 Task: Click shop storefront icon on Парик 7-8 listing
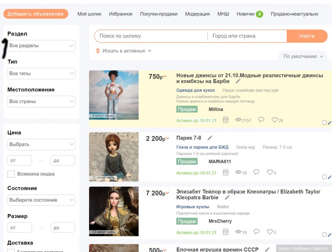click(x=225, y=172)
